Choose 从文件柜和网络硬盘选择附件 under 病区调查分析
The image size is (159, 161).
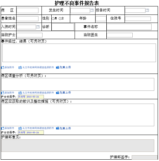point(36,93)
